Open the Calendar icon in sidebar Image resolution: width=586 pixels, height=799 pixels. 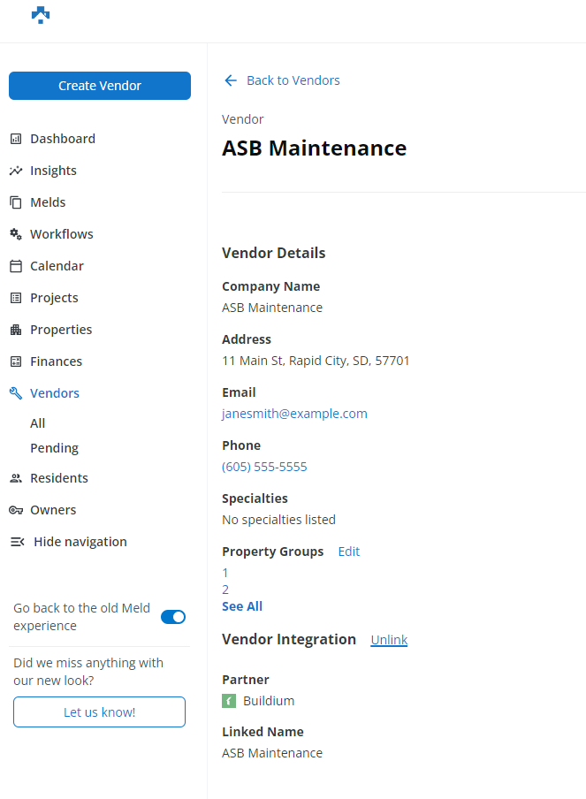click(x=15, y=266)
